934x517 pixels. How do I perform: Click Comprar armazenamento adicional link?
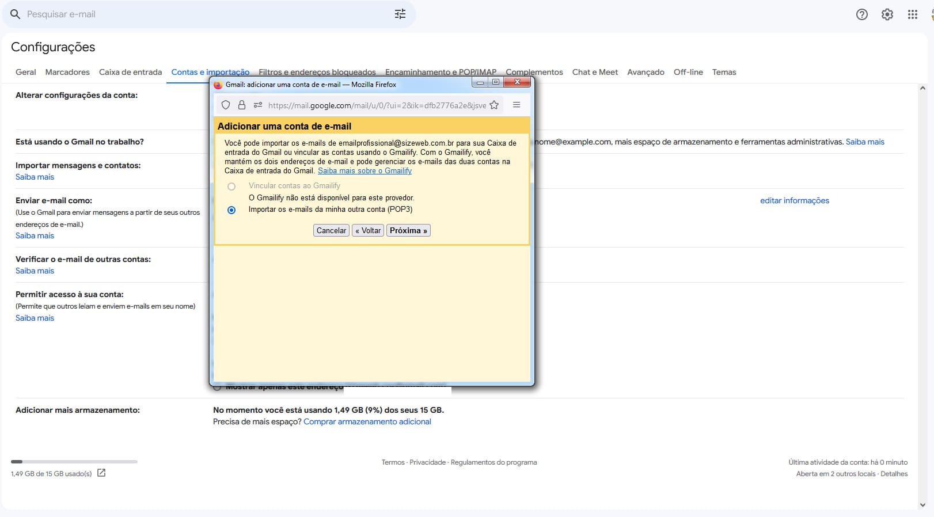point(367,422)
